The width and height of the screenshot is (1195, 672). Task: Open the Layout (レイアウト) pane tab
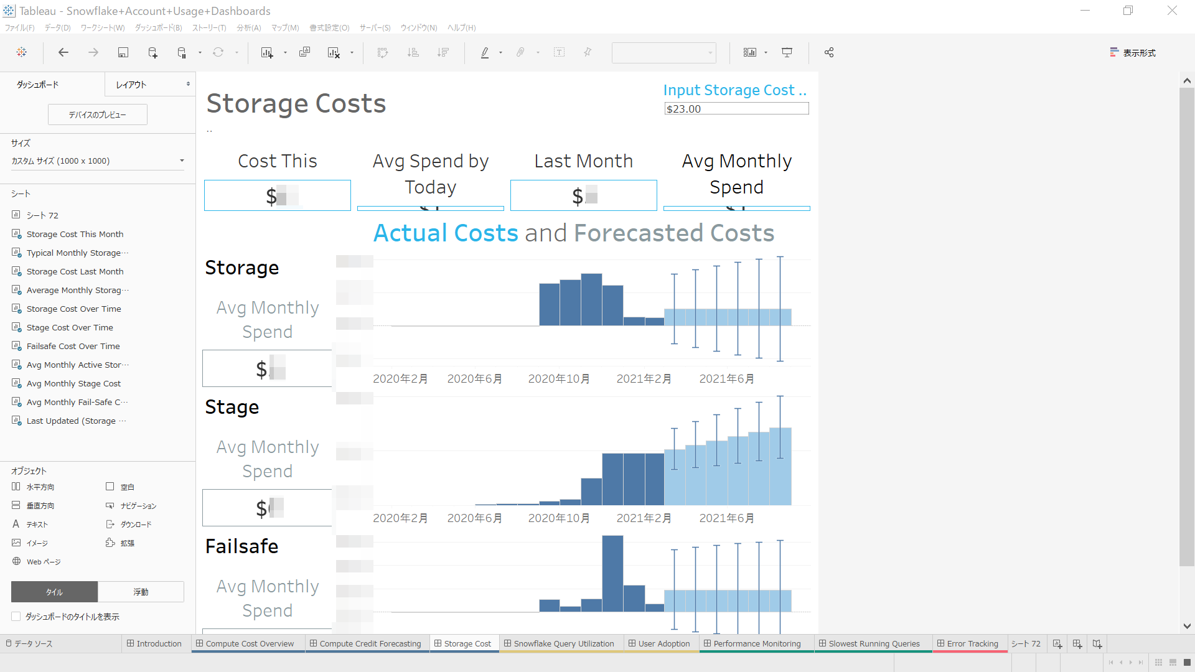click(131, 85)
